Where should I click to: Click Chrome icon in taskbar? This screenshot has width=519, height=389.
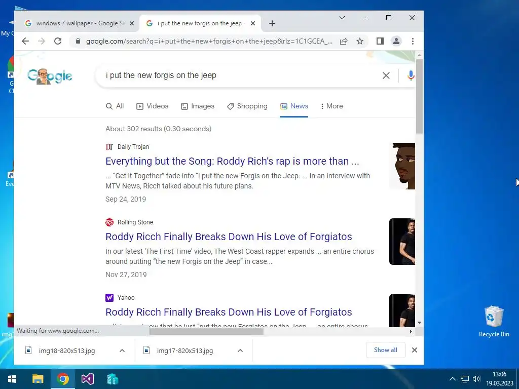point(63,379)
